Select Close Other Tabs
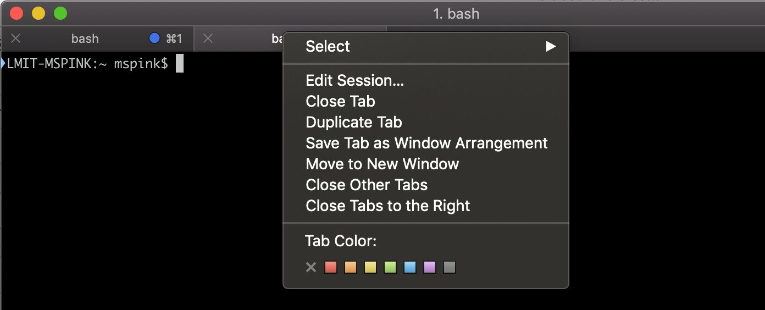 point(367,185)
